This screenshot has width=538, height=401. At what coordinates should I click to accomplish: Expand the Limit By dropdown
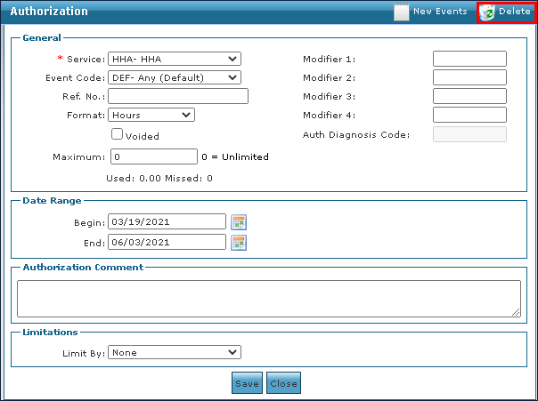pyautogui.click(x=175, y=353)
